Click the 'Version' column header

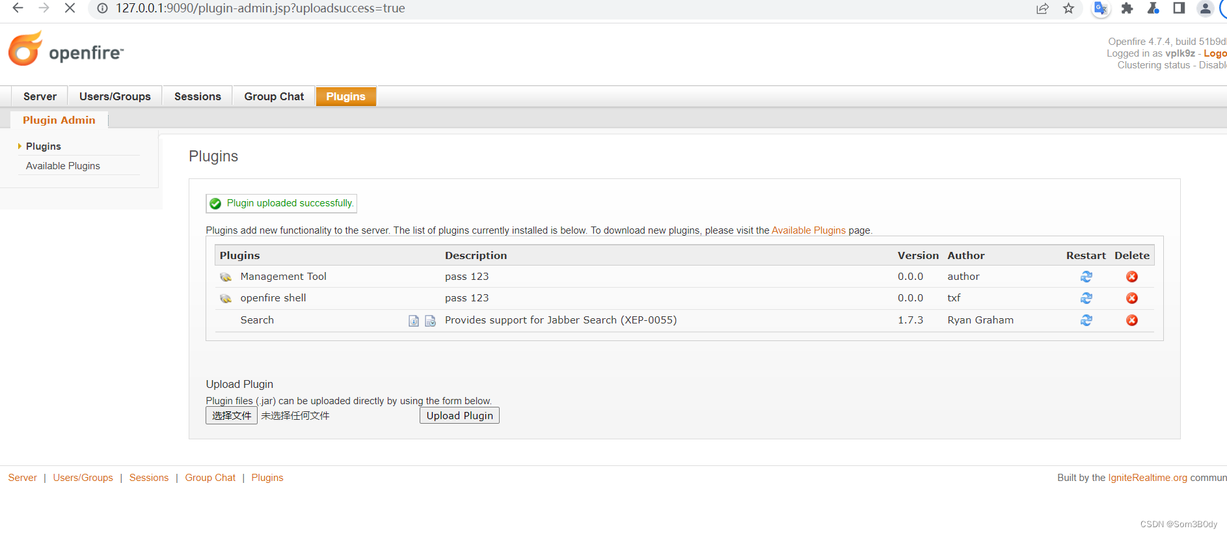tap(918, 256)
